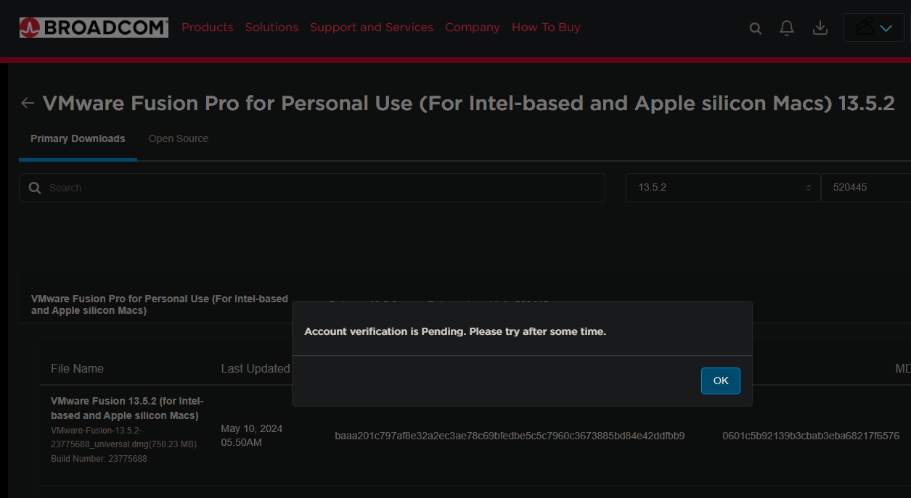
Task: Open the 520445 dropdown
Action: pos(866,188)
